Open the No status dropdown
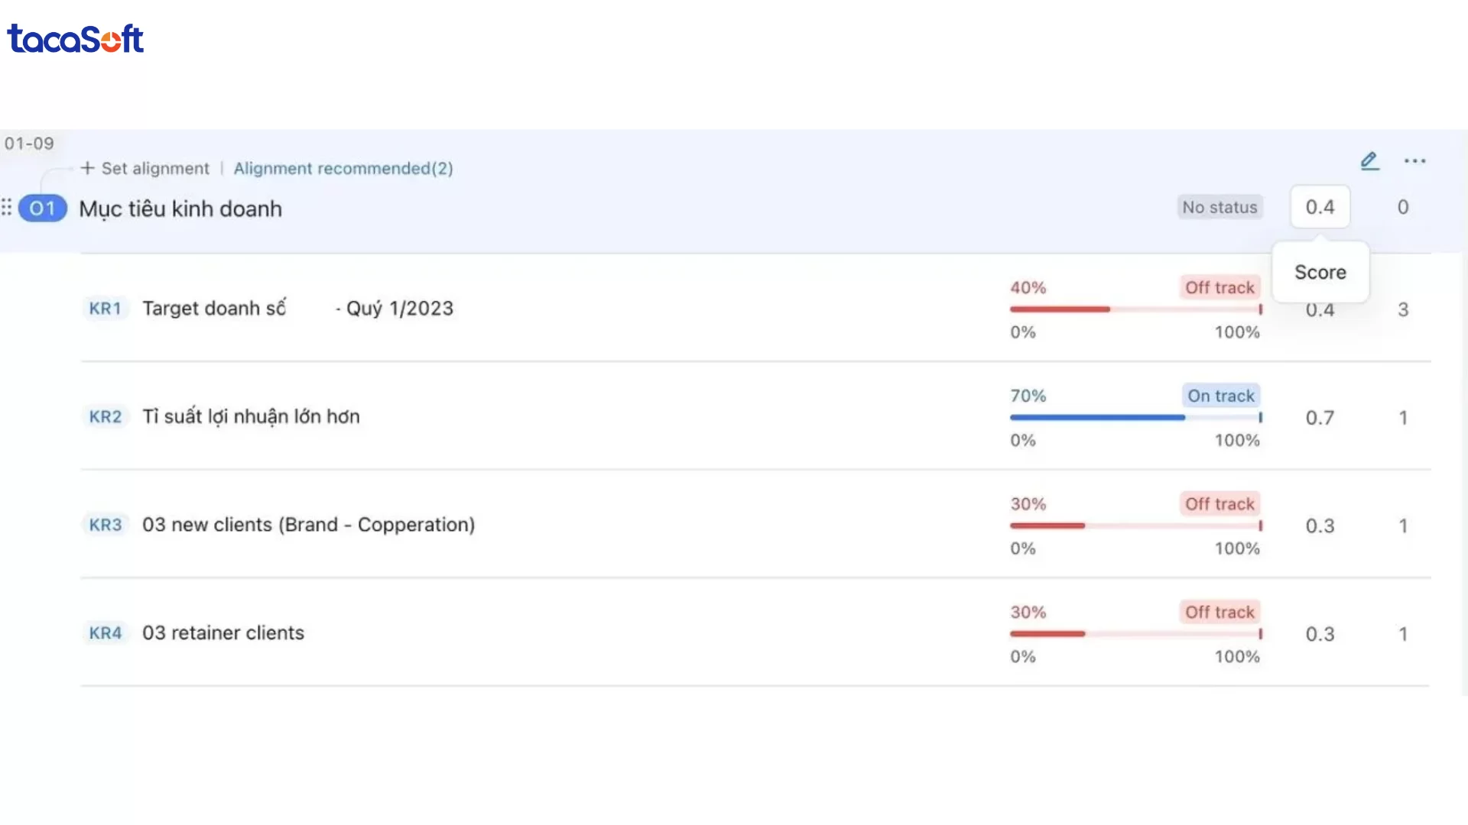 coord(1220,208)
